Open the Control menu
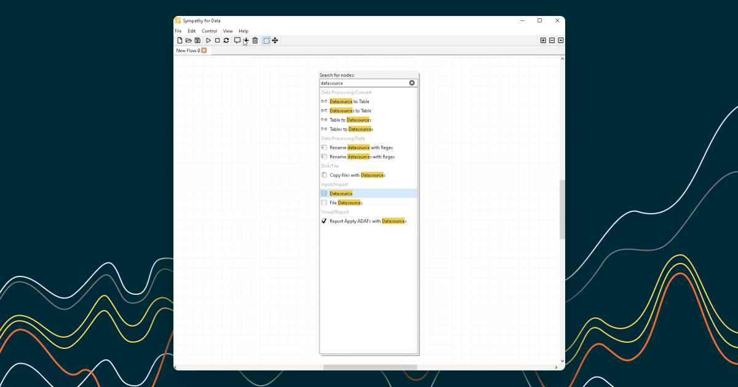Image resolution: width=738 pixels, height=387 pixels. coord(209,31)
